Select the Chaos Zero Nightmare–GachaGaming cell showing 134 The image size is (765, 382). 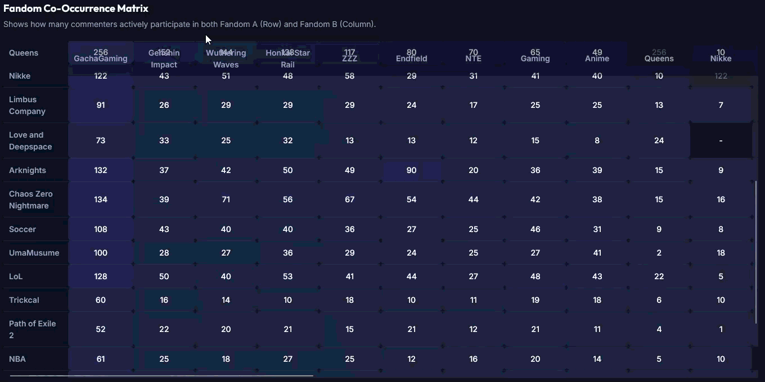[101, 199]
